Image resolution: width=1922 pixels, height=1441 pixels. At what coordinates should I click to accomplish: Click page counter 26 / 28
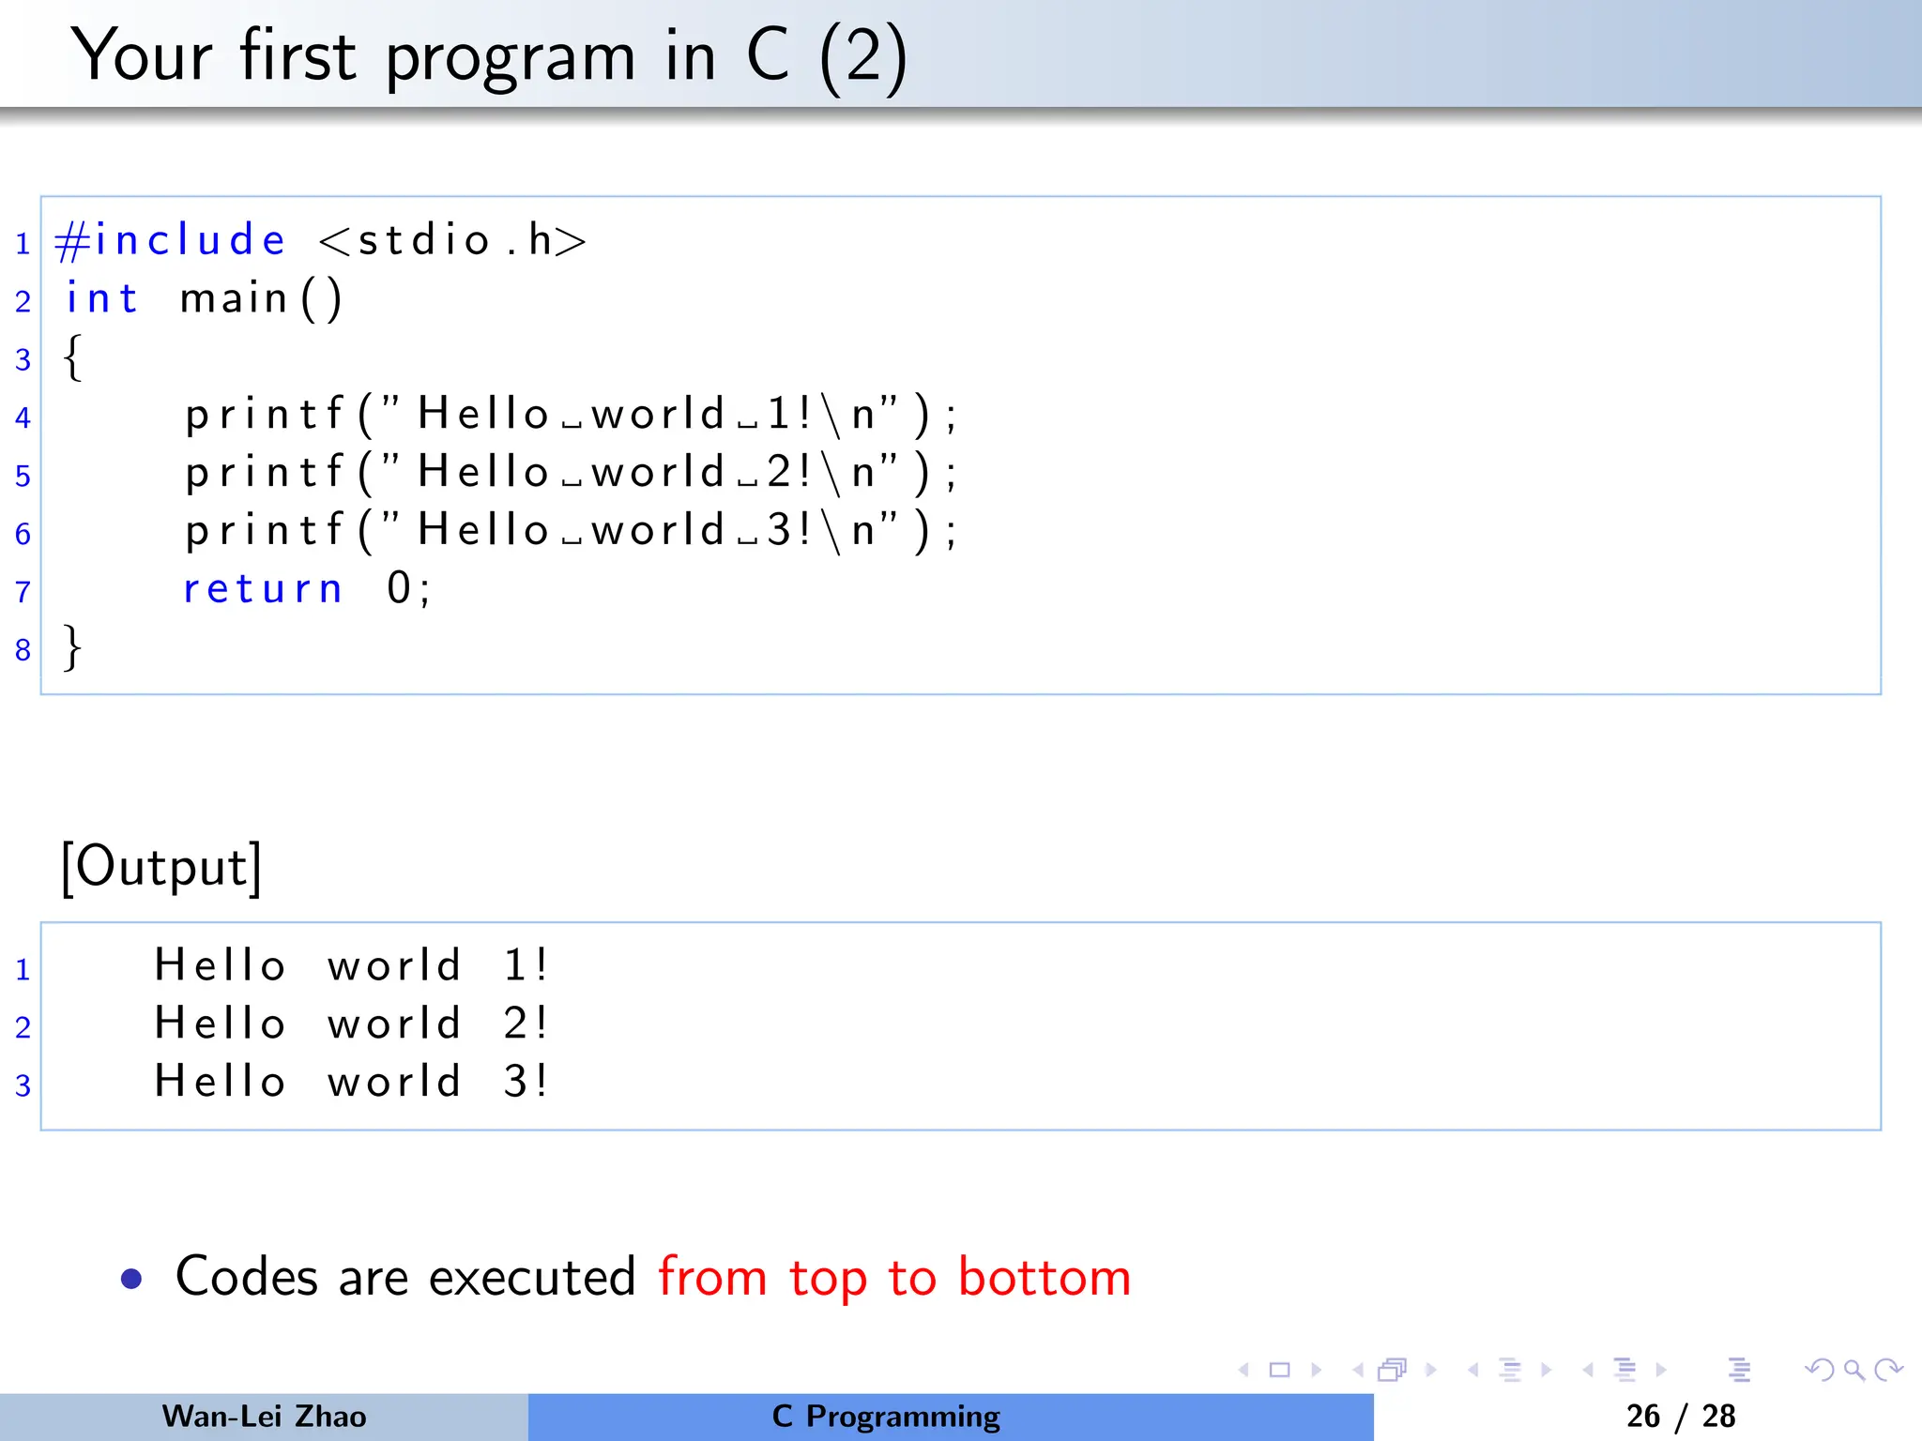point(1681,1416)
